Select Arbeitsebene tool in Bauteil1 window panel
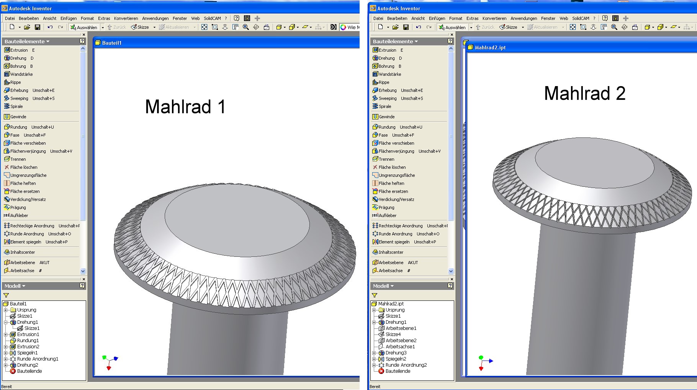 point(26,263)
